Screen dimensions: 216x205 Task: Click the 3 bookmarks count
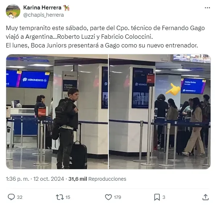164,197
